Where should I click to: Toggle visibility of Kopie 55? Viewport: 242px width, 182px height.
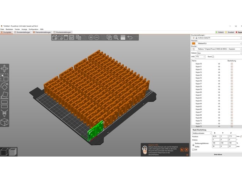pyautogui.click(x=219, y=78)
